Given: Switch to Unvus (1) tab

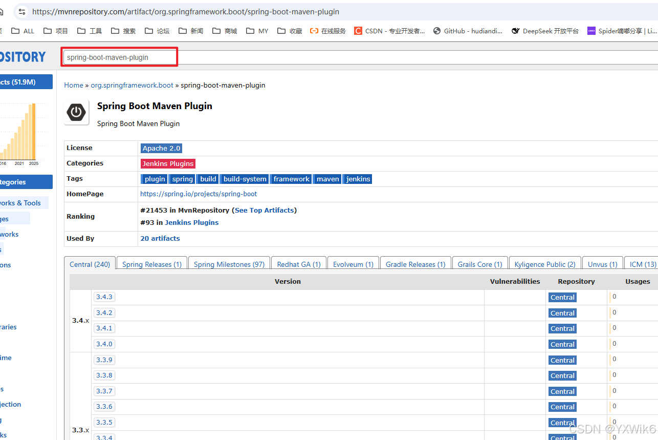Looking at the screenshot, I should point(602,264).
